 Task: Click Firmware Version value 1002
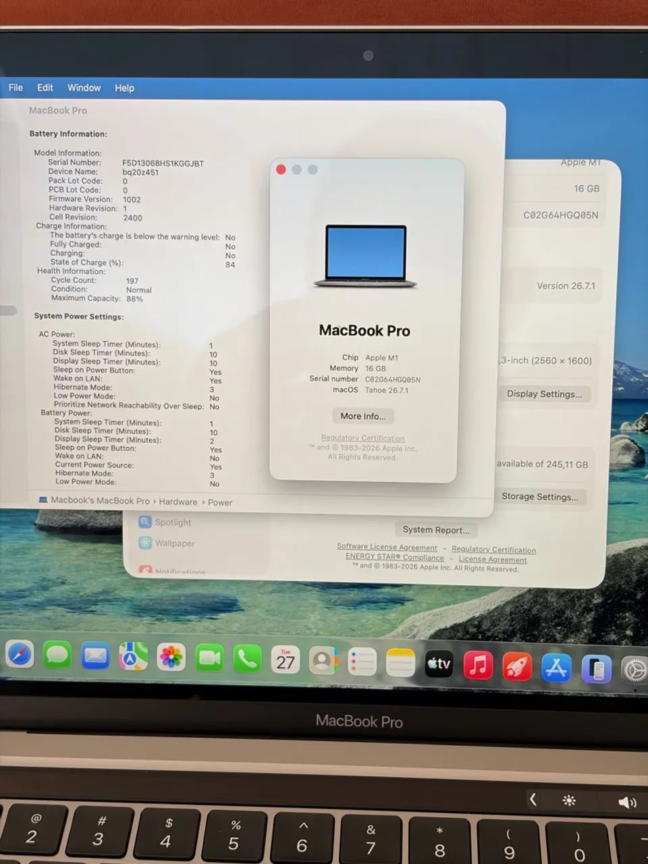click(132, 199)
